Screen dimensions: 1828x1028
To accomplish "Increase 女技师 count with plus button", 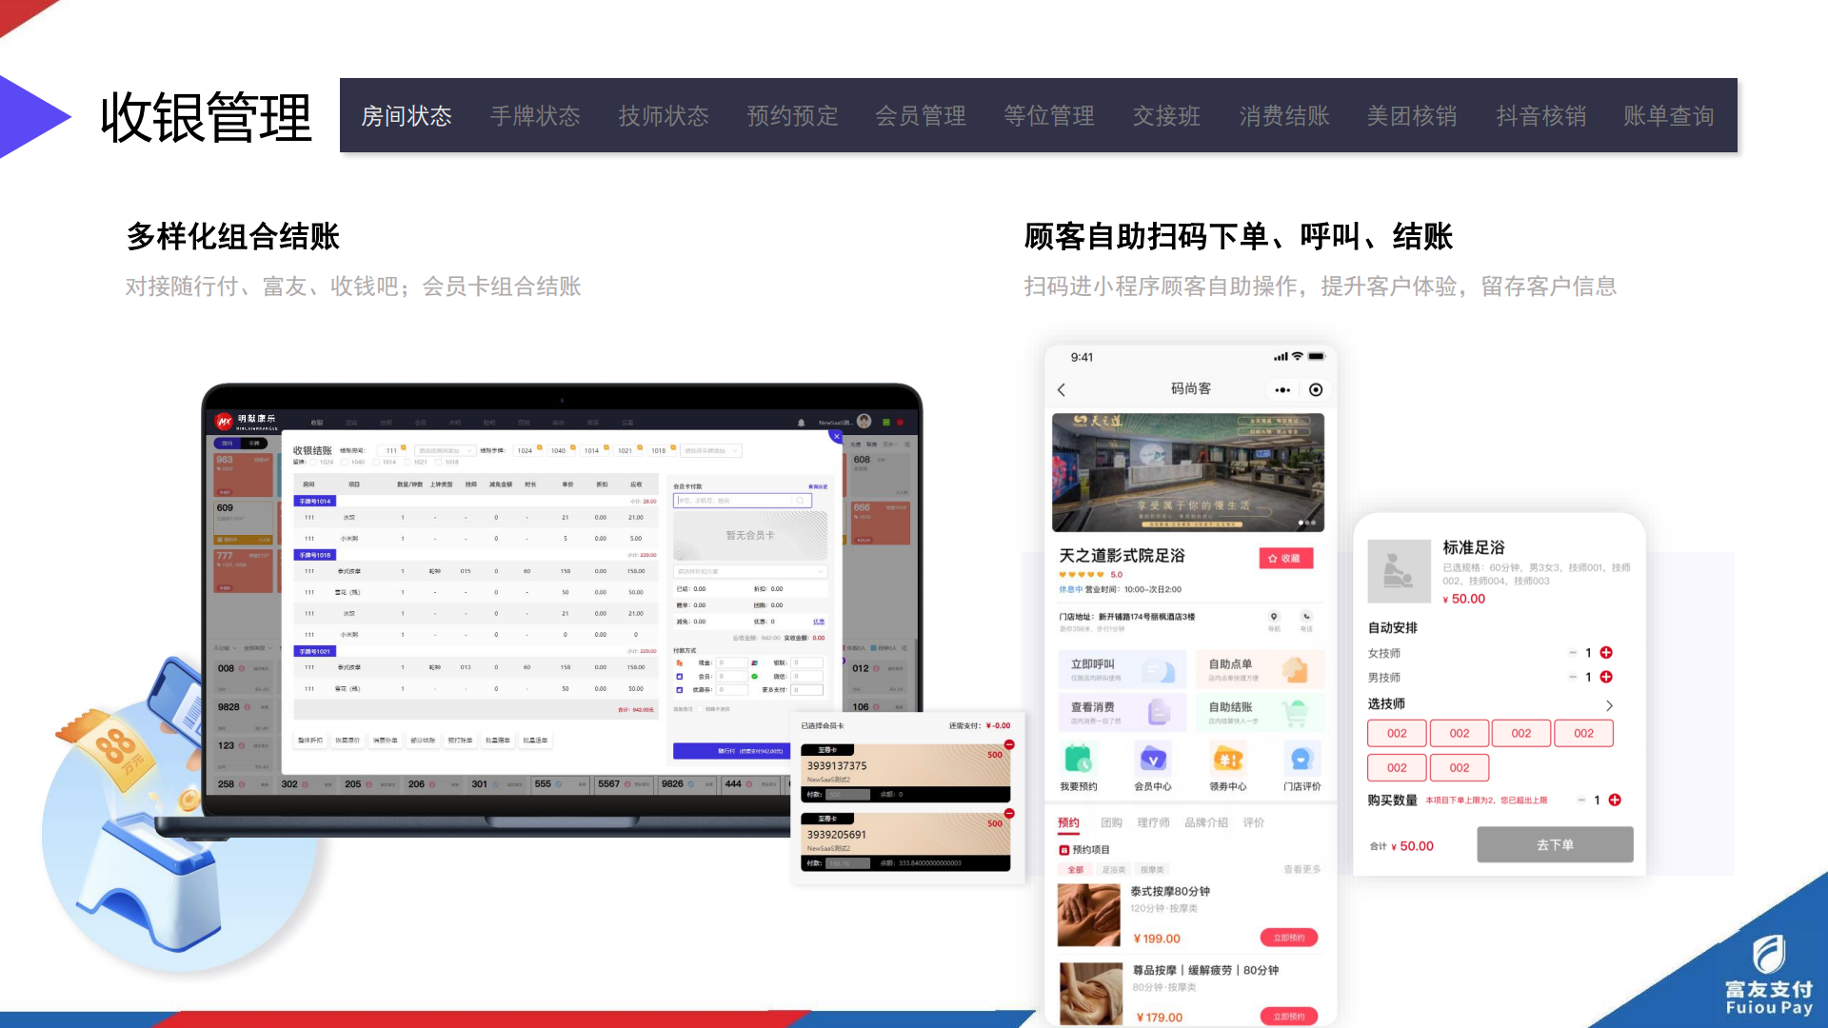I will tap(1606, 653).
